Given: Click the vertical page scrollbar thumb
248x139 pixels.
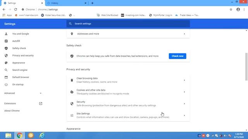Looking at the screenshot, I should (246, 66).
